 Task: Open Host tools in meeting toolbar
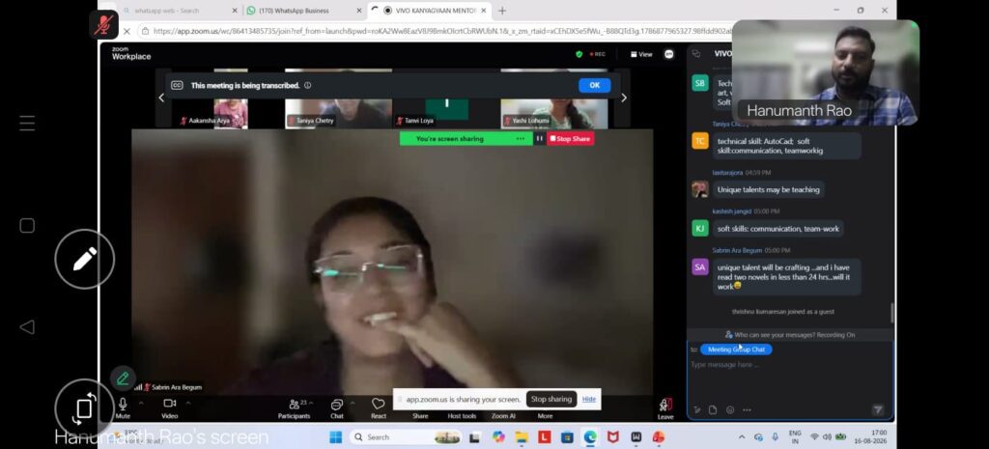(462, 415)
